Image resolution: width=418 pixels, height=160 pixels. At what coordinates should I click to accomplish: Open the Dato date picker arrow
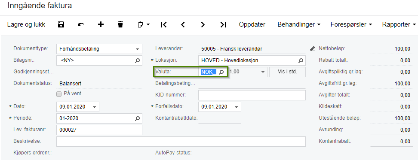coord(94,107)
